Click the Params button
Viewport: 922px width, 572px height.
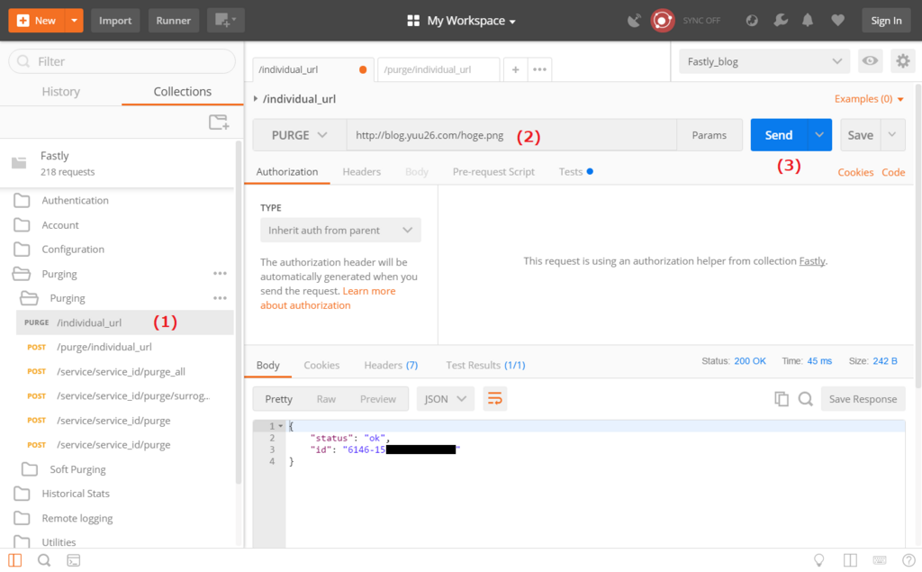[710, 135]
